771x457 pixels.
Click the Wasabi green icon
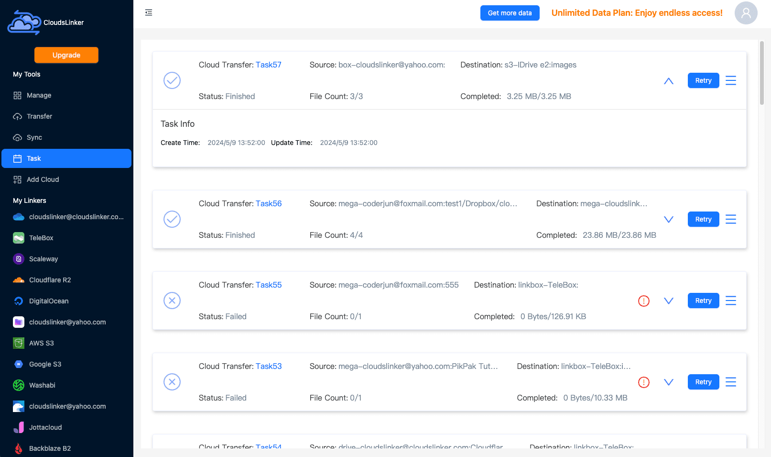coord(19,385)
